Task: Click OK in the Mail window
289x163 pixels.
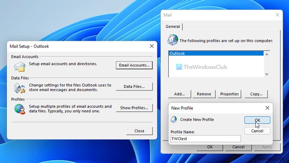Action: pos(210,147)
